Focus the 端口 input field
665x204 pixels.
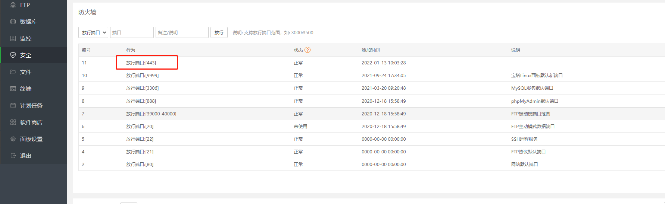[x=132, y=32]
